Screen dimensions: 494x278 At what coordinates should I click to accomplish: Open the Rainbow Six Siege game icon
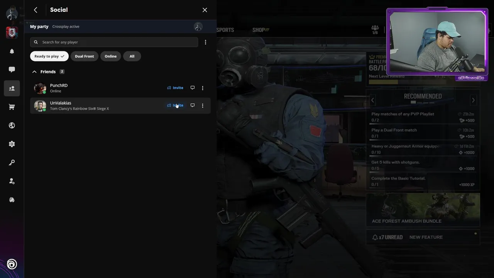tap(12, 32)
